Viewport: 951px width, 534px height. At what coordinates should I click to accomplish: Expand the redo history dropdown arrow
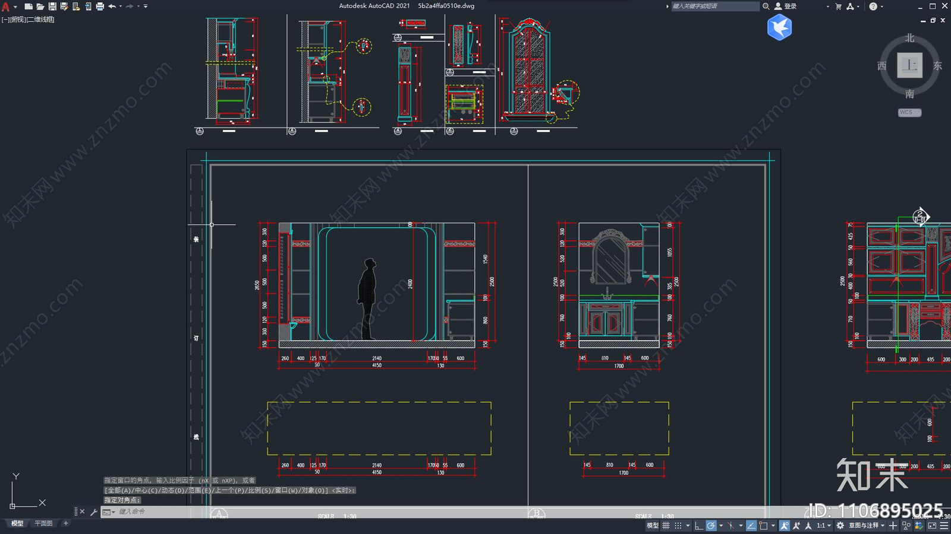tap(138, 7)
